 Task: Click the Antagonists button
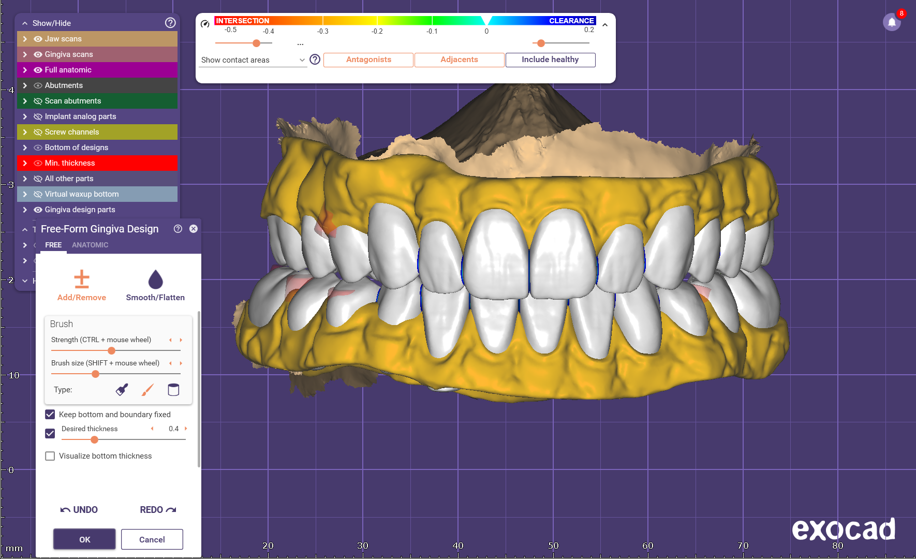(x=368, y=60)
